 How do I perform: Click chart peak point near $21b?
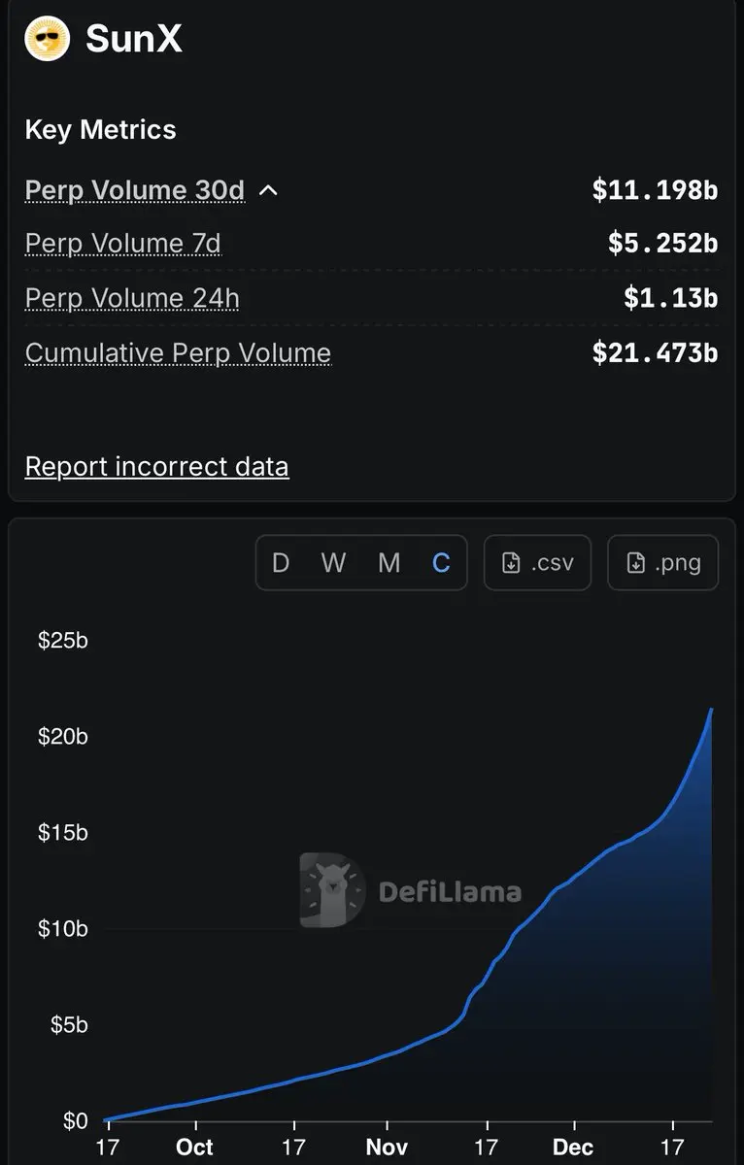pyautogui.click(x=711, y=710)
